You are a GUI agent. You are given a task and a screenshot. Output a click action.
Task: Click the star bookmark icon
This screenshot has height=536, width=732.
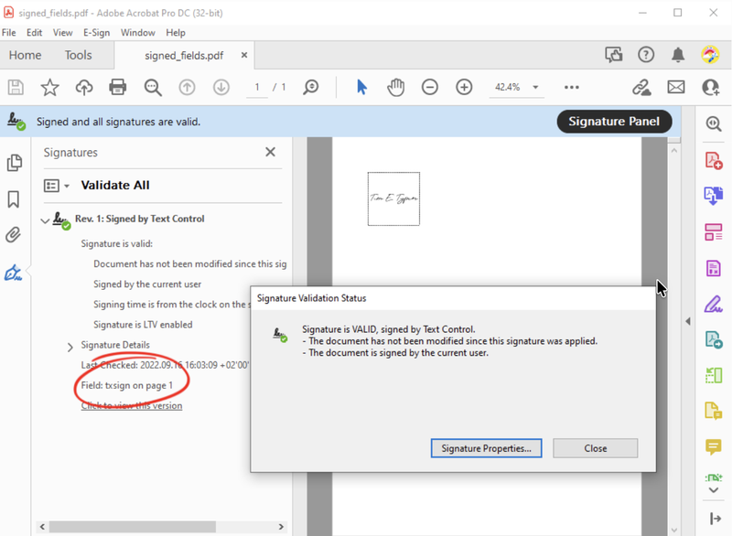49,87
